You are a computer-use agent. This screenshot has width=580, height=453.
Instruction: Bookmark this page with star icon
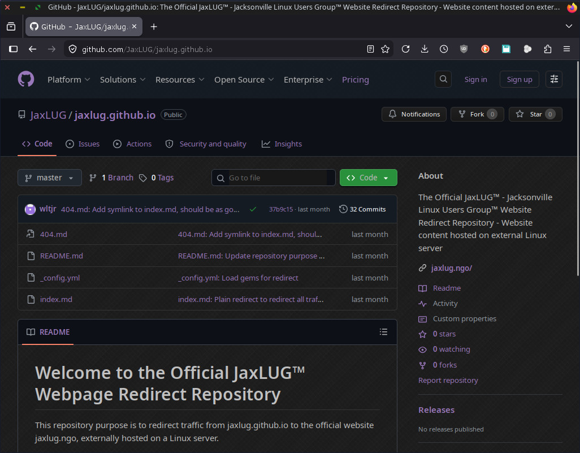[x=385, y=49]
